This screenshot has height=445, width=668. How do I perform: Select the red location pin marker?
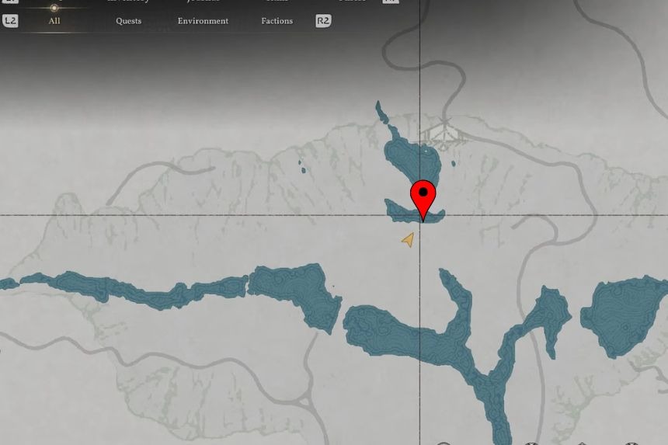(423, 196)
